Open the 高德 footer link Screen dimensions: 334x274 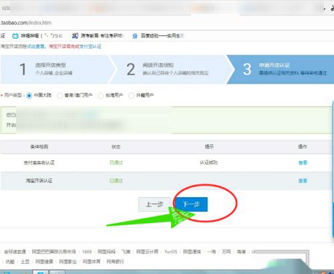[x=241, y=252]
